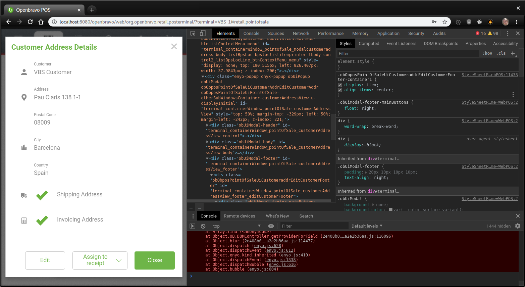This screenshot has width=525, height=287.
Task: Click the green Close button
Action: pos(155,260)
